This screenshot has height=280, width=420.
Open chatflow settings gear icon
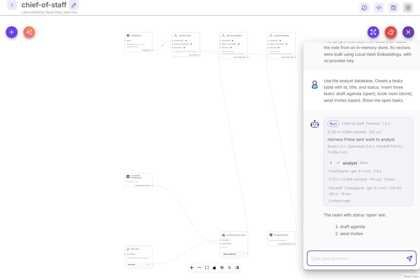(x=408, y=8)
